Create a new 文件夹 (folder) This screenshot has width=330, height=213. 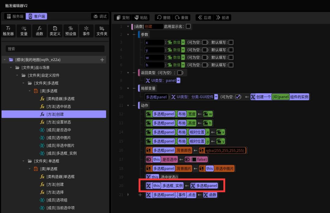click(102, 31)
